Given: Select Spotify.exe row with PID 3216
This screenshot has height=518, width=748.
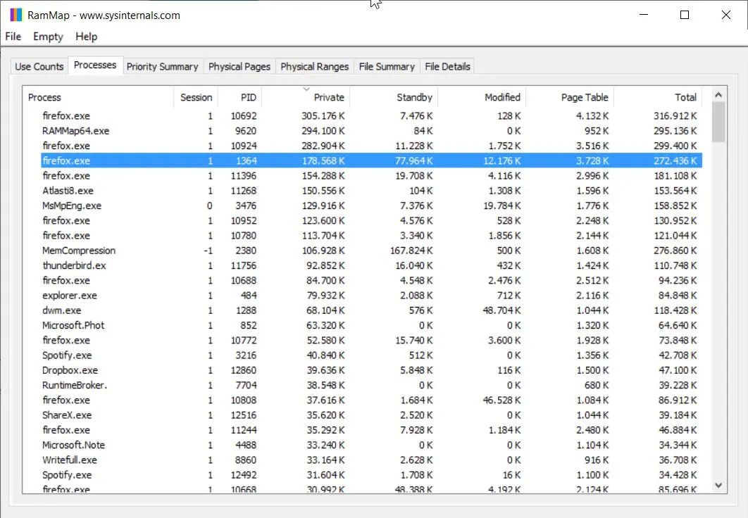Looking at the screenshot, I should [371, 355].
